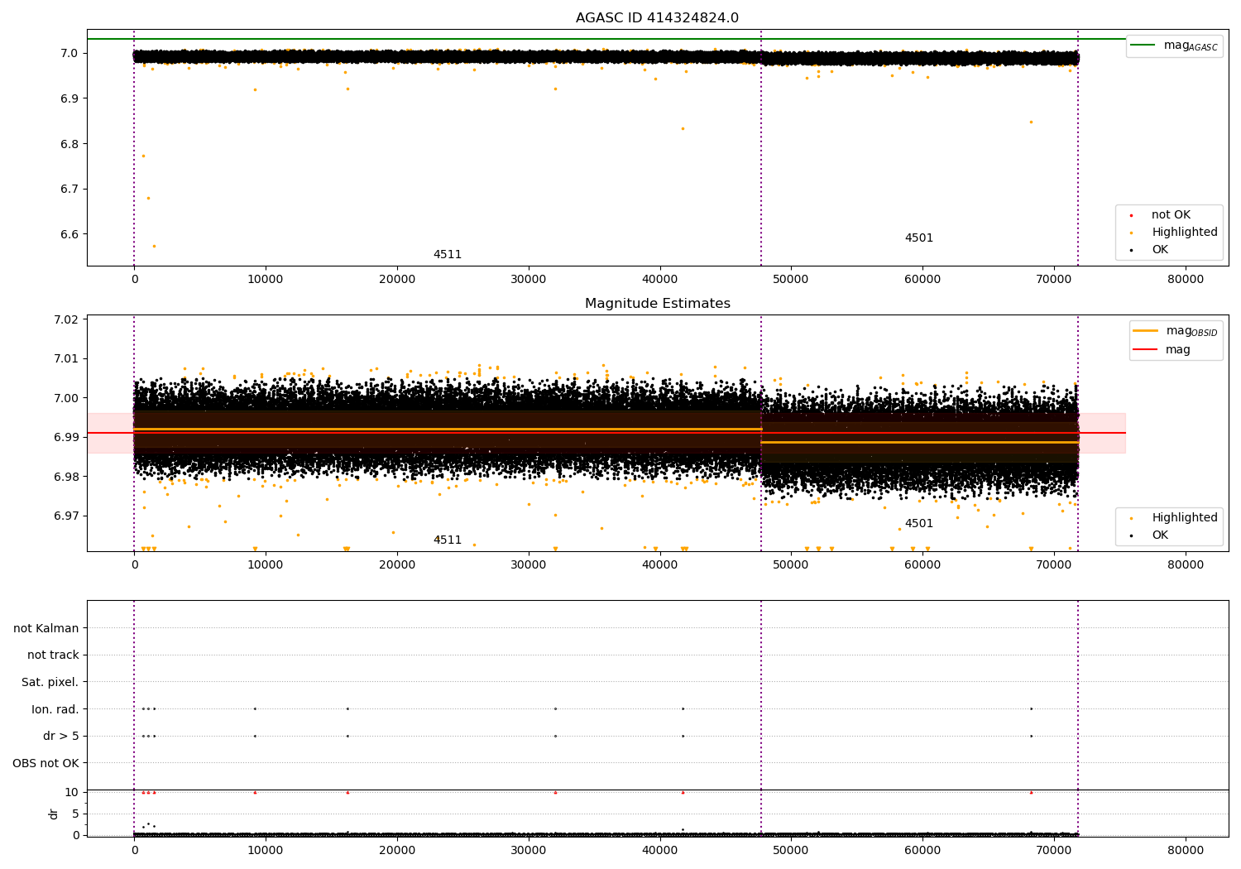Click the '7.02' y-axis tick label
This screenshot has height=869, width=1241.
(x=66, y=320)
